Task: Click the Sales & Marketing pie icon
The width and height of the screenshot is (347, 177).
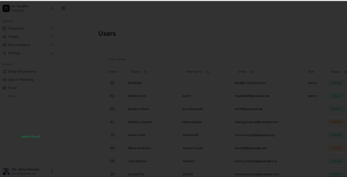Action: [4, 80]
